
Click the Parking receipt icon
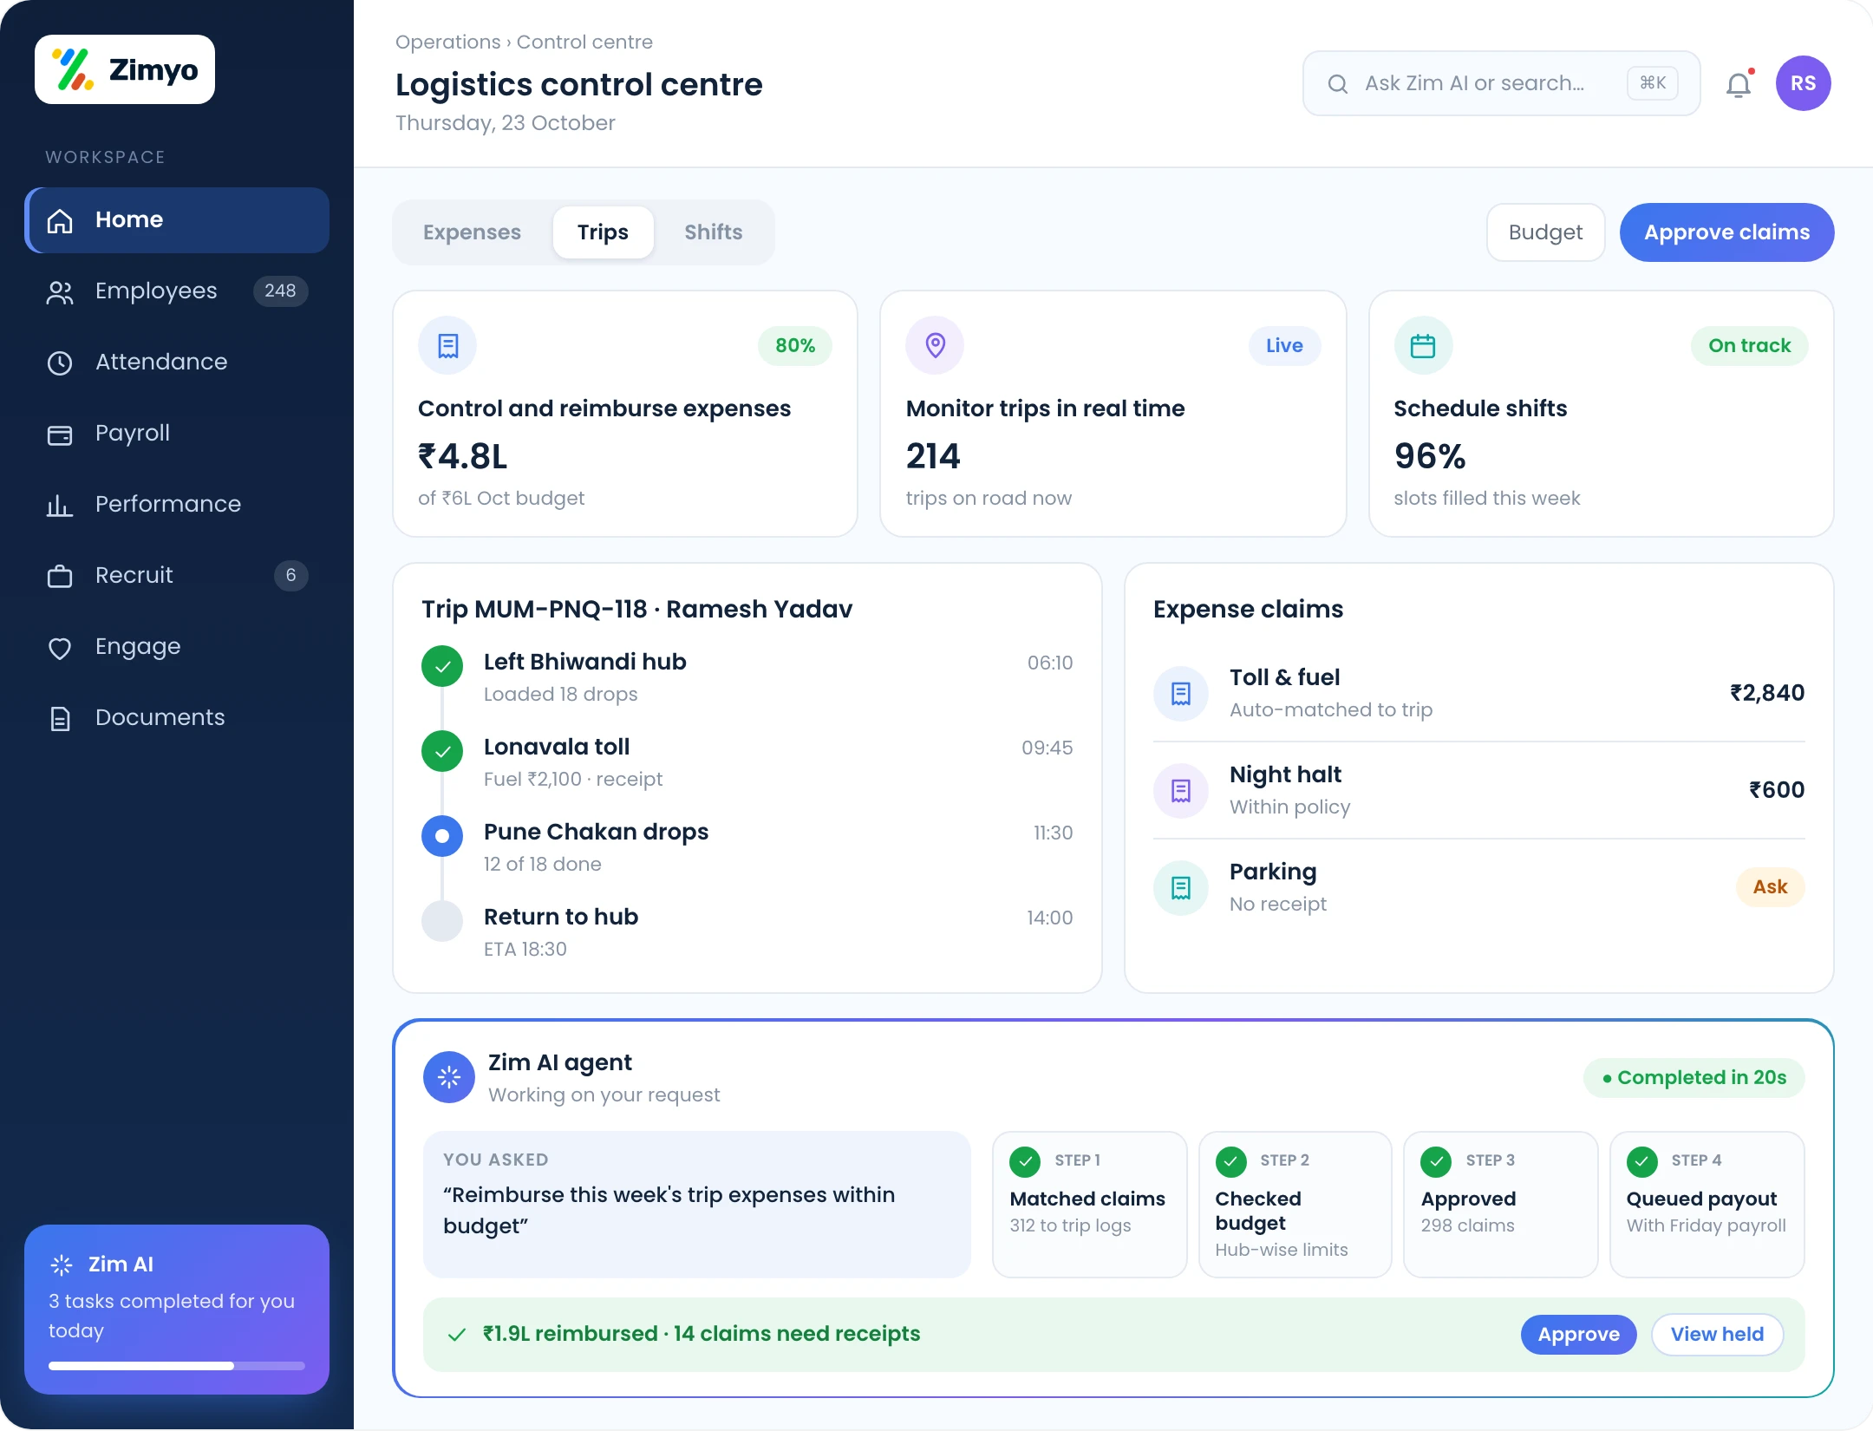1181,887
